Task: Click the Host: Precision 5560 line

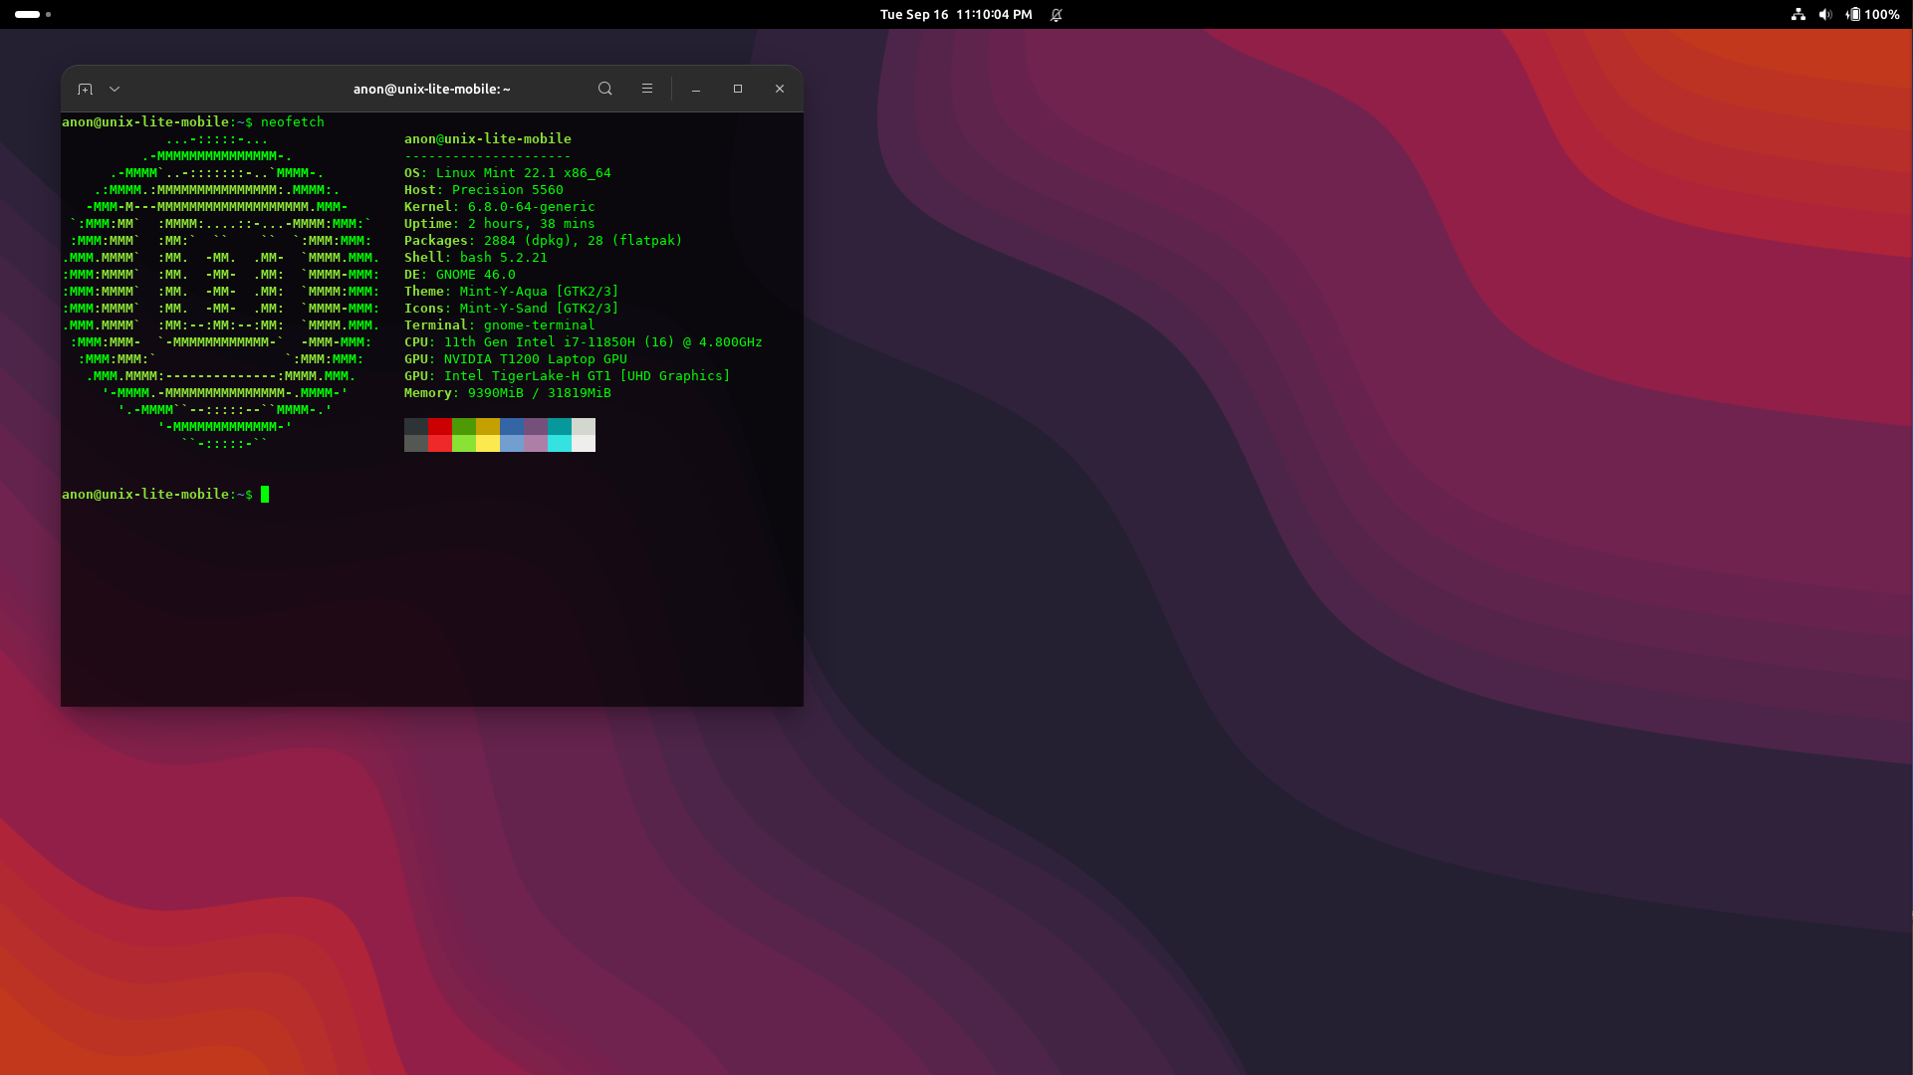Action: tap(484, 189)
